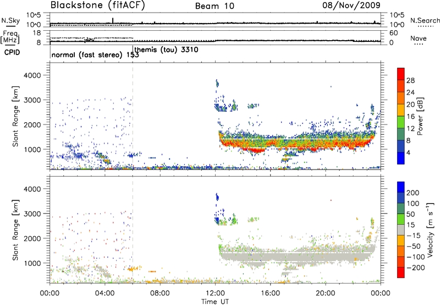This screenshot has height=305, width=440.
Task: Click the '4000' tick in the power panel
Action: (x=32, y=75)
